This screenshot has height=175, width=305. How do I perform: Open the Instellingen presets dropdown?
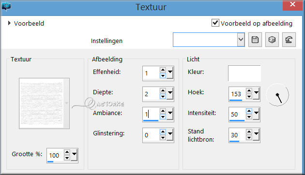pyautogui.click(x=241, y=40)
